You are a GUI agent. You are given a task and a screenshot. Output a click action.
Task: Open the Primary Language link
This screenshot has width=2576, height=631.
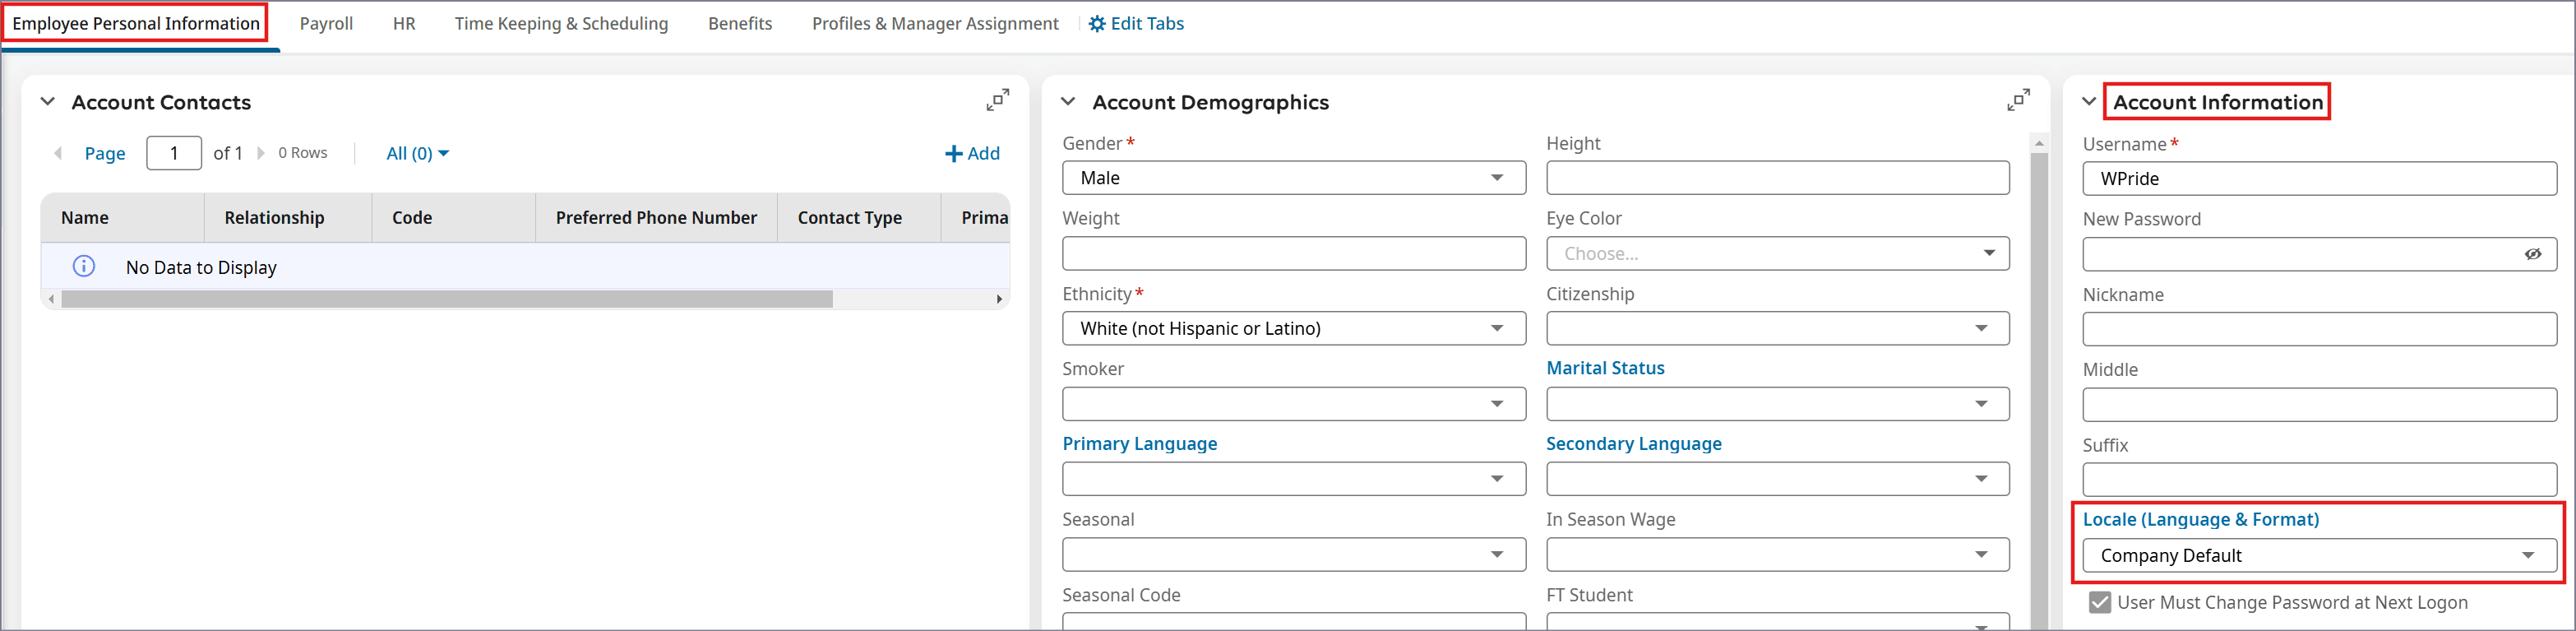(x=1139, y=443)
